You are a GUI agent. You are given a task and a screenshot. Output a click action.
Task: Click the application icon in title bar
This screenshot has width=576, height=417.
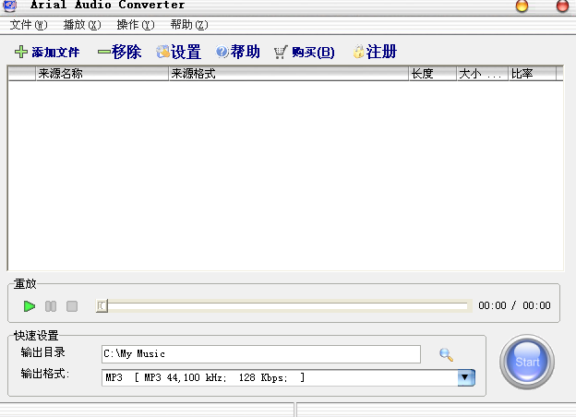point(10,6)
